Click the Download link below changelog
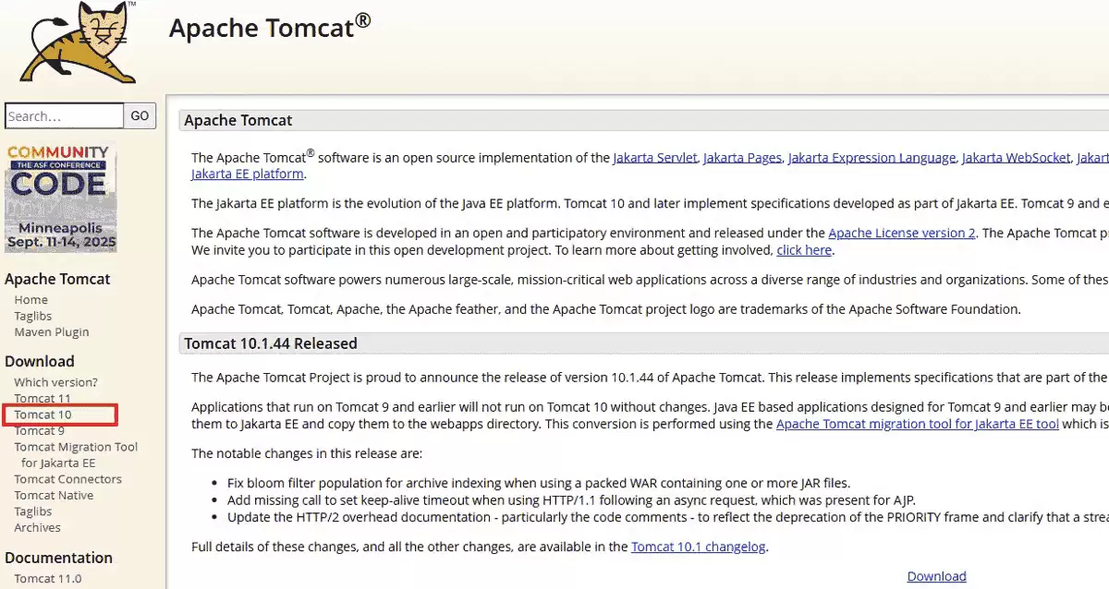 936,576
